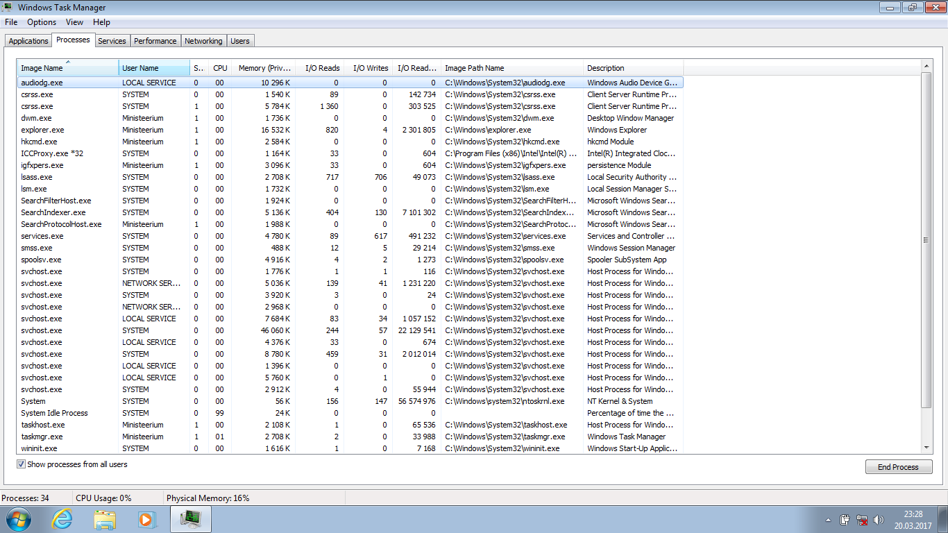This screenshot has width=948, height=533.
Task: Click the process list scrollbar up arrow
Action: (926, 66)
